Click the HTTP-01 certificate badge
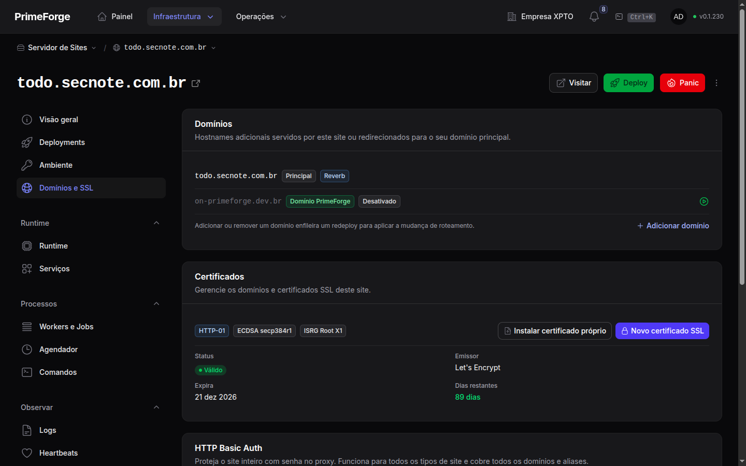746x466 pixels. (212, 331)
